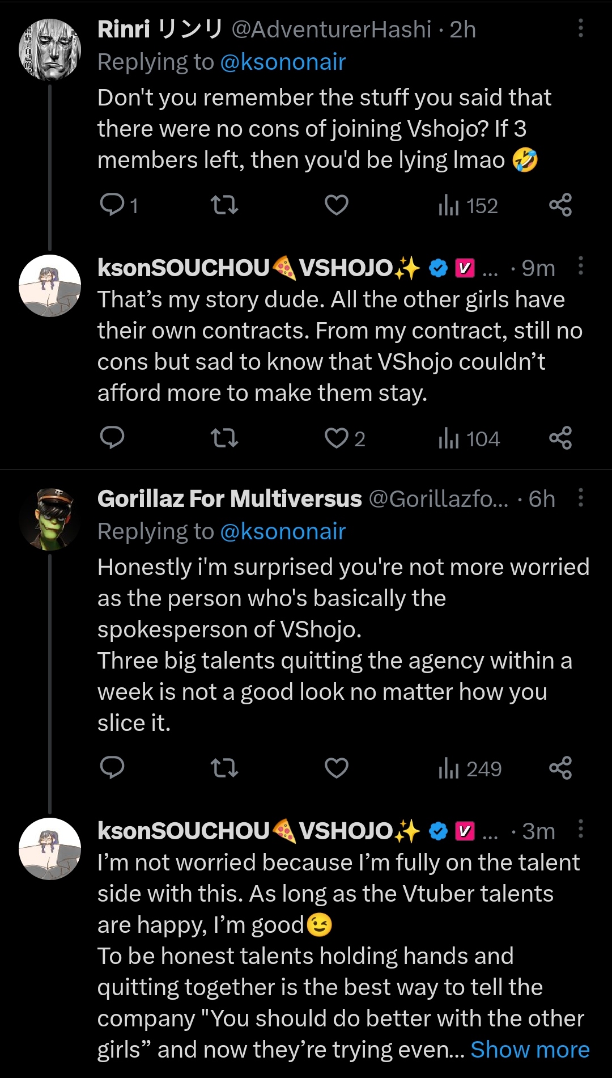
Task: Share kson's tweet with 104 views
Action: pyautogui.click(x=560, y=438)
